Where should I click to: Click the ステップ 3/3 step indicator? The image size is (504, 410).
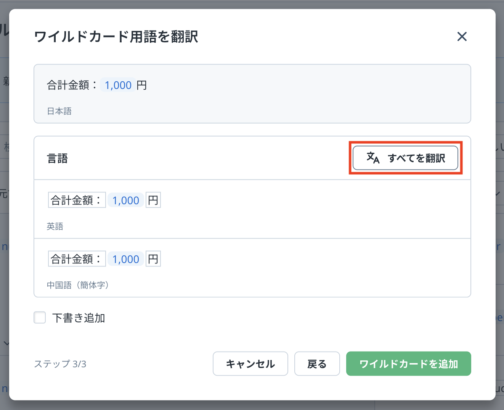pyautogui.click(x=60, y=364)
